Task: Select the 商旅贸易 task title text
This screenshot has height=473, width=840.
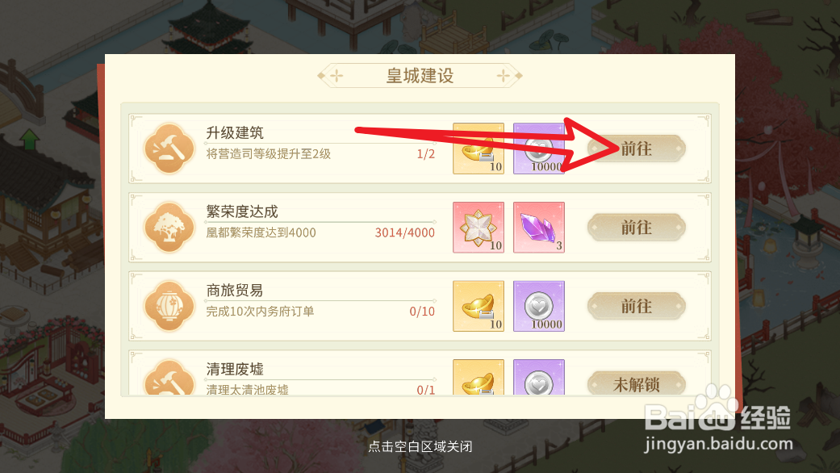Action: click(235, 291)
